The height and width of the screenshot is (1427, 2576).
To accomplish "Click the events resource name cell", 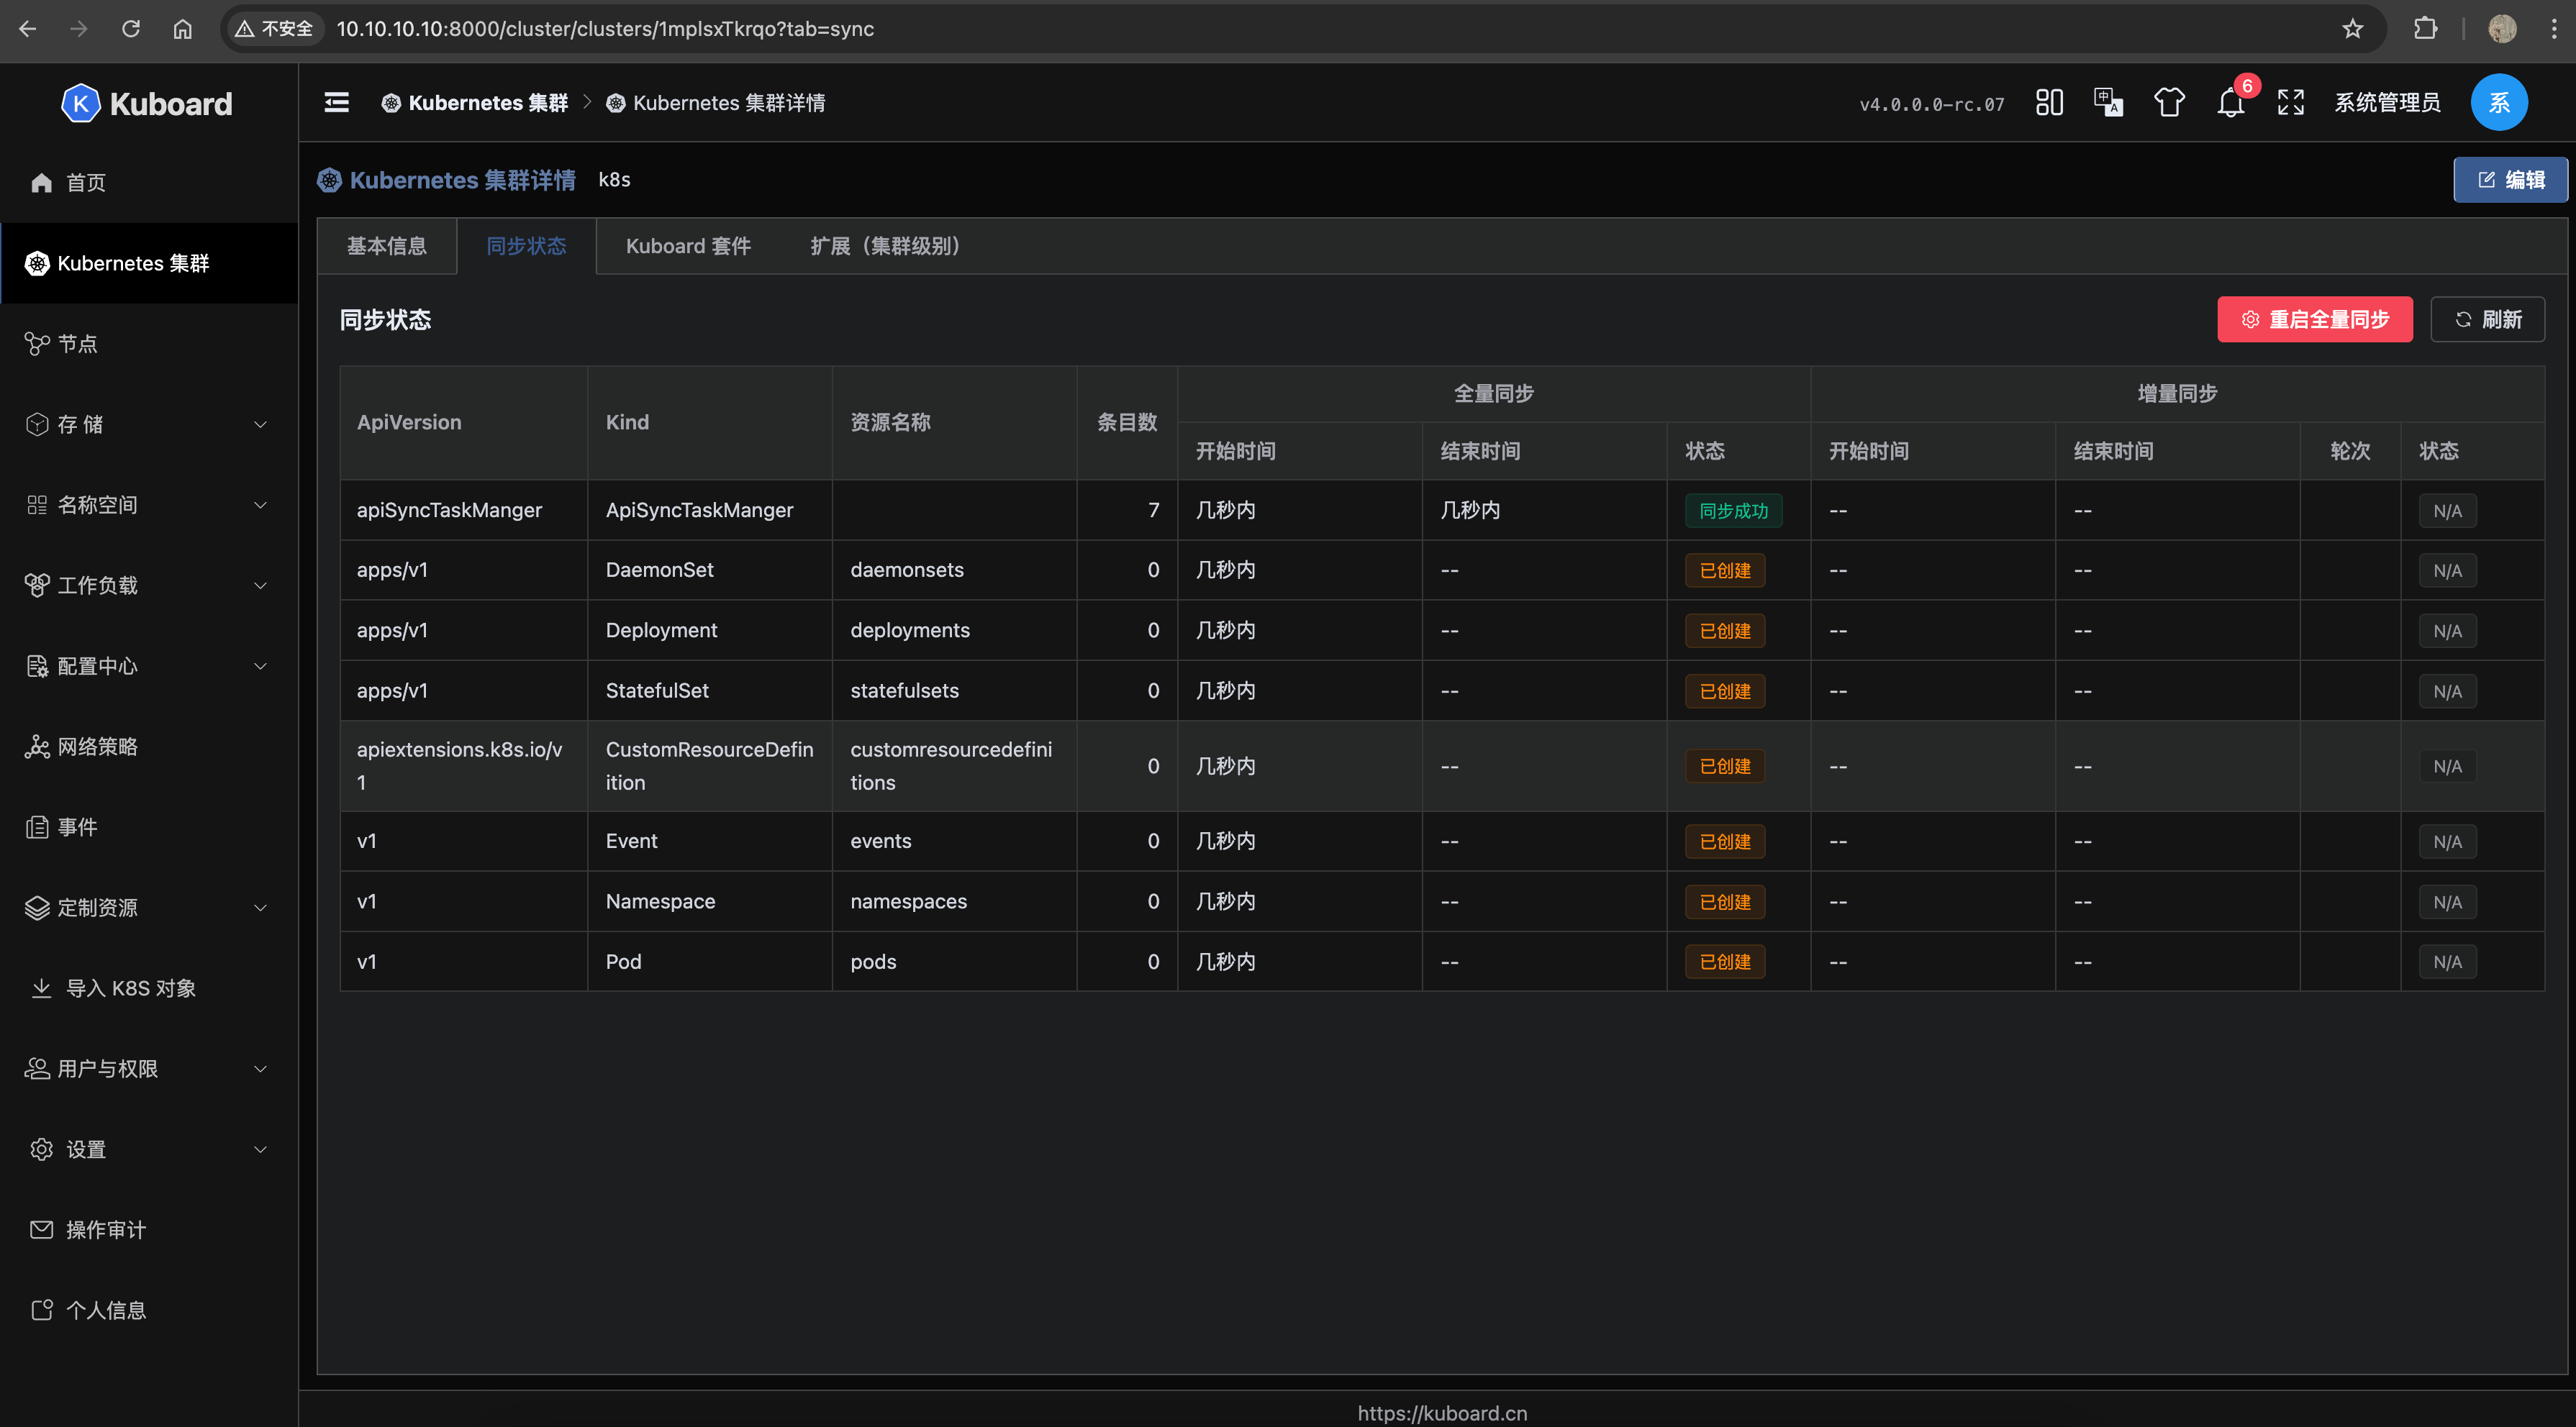I will click(954, 842).
